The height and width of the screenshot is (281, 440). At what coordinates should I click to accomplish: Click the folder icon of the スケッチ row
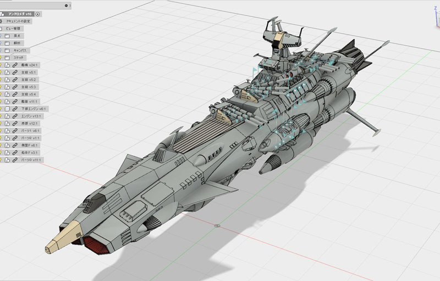[x=8, y=58]
